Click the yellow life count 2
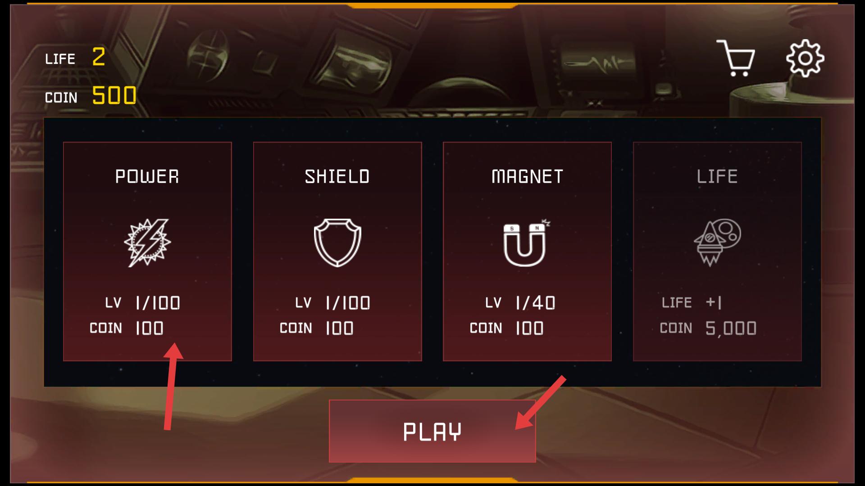This screenshot has height=486, width=865. [x=99, y=57]
